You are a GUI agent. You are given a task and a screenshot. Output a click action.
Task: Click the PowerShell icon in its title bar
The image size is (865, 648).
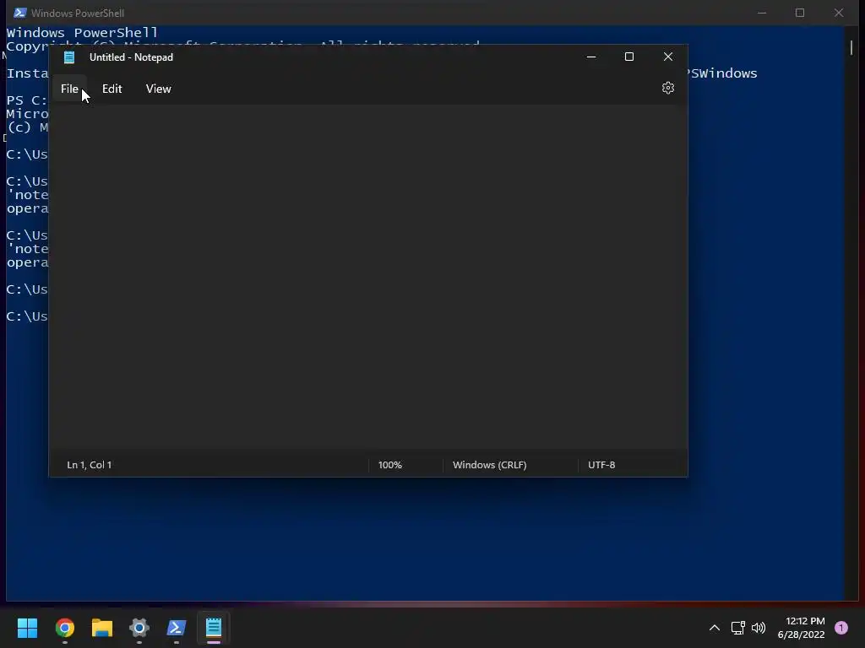tap(20, 13)
